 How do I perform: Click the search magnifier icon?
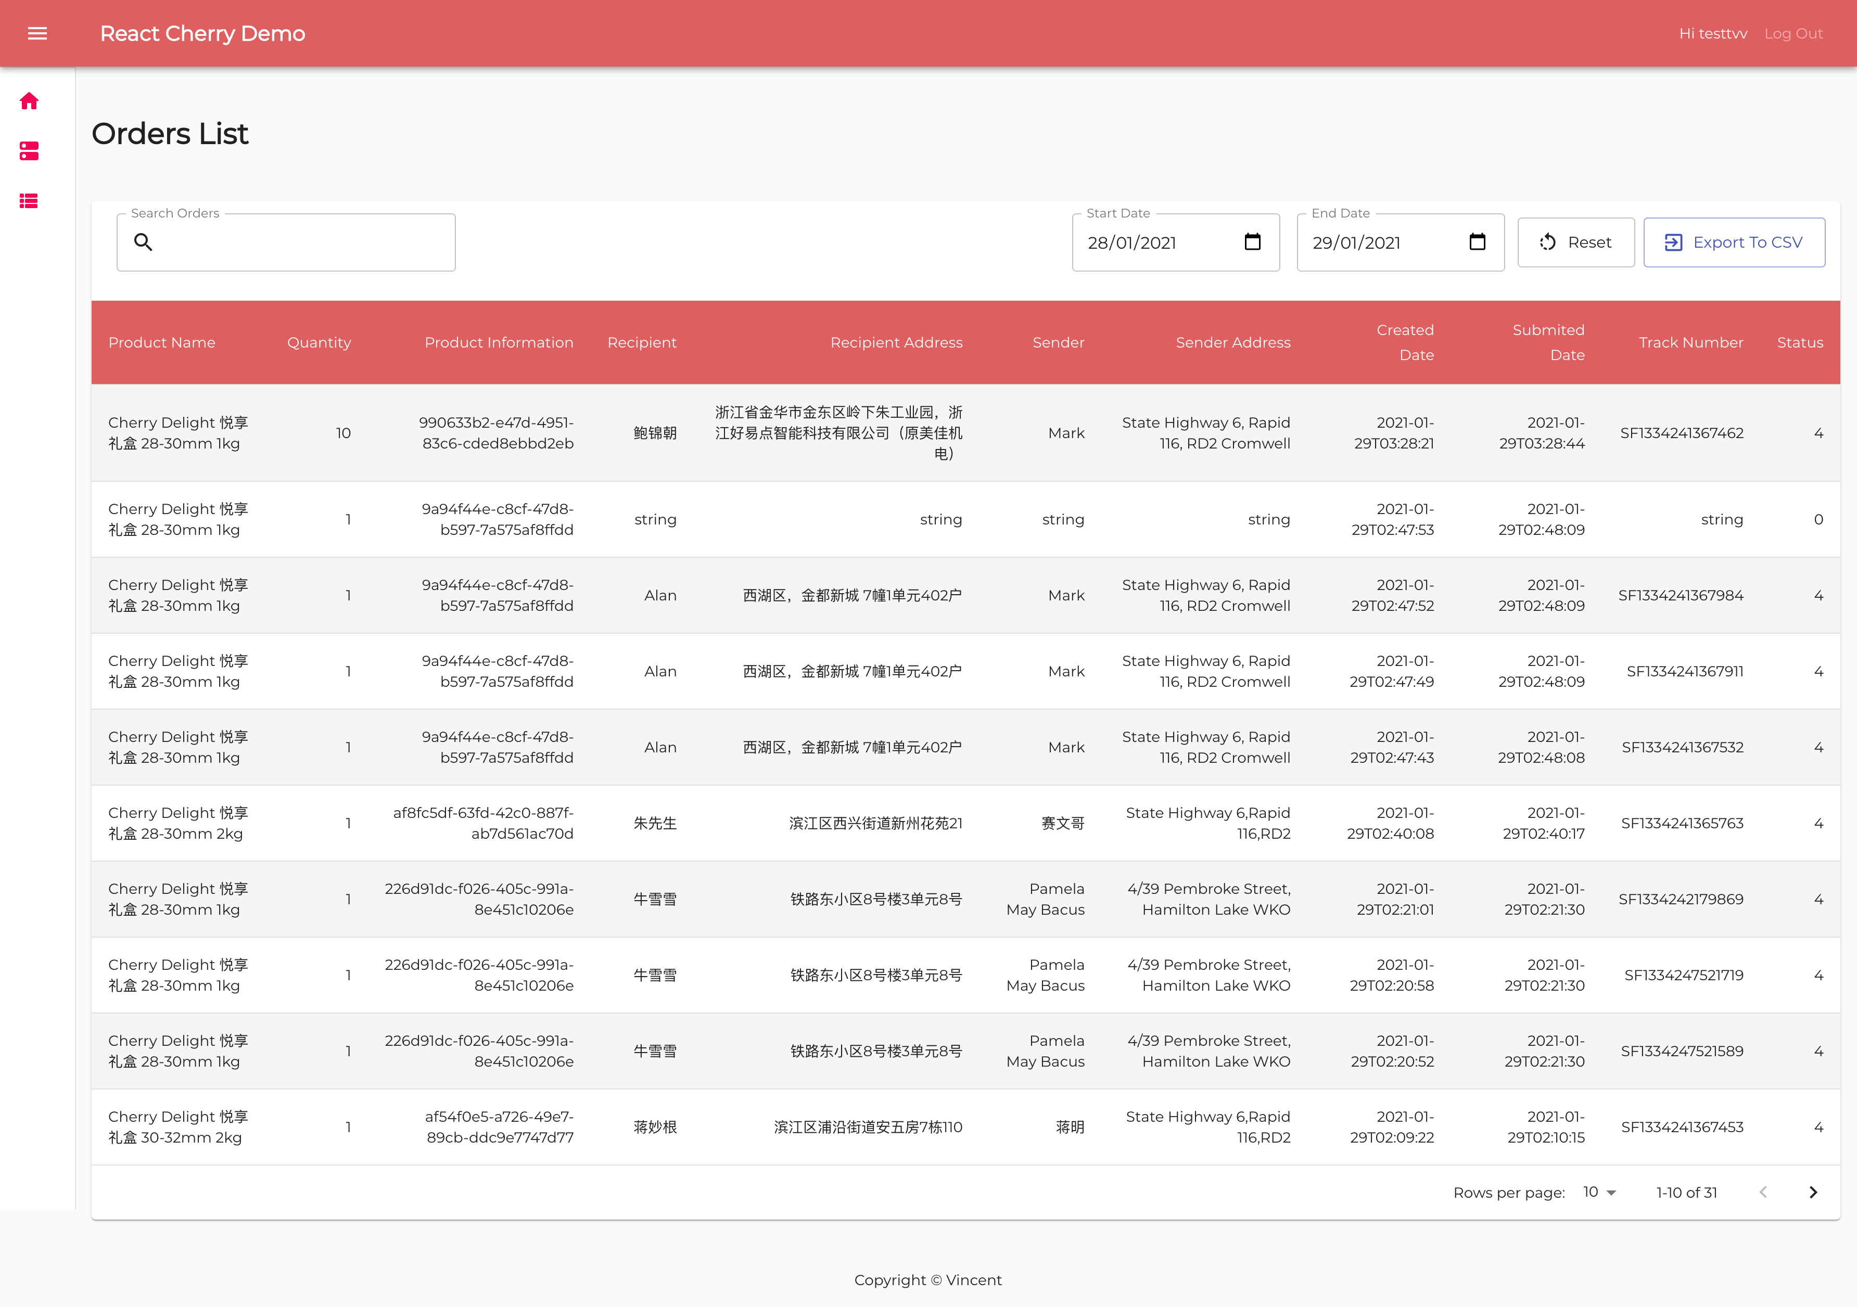point(143,242)
